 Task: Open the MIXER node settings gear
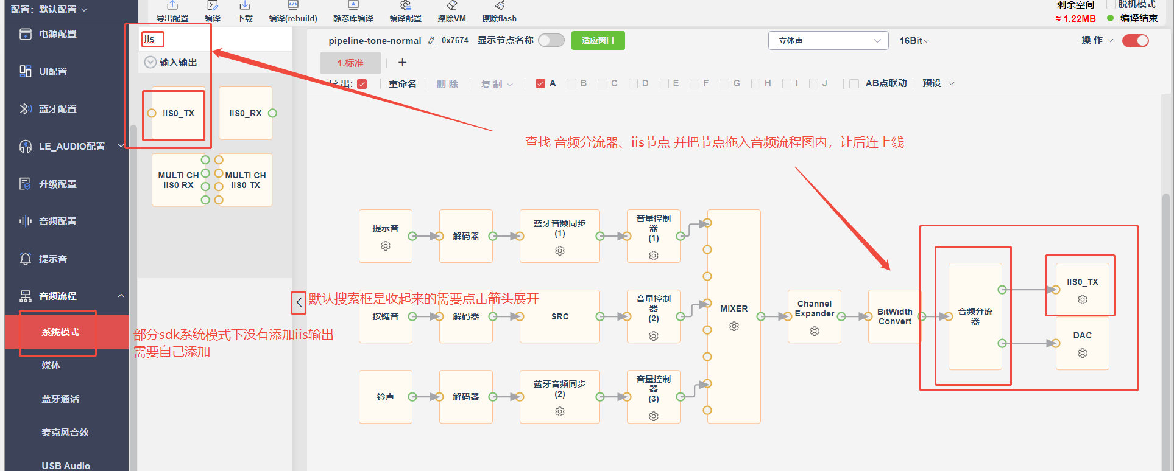pos(734,326)
